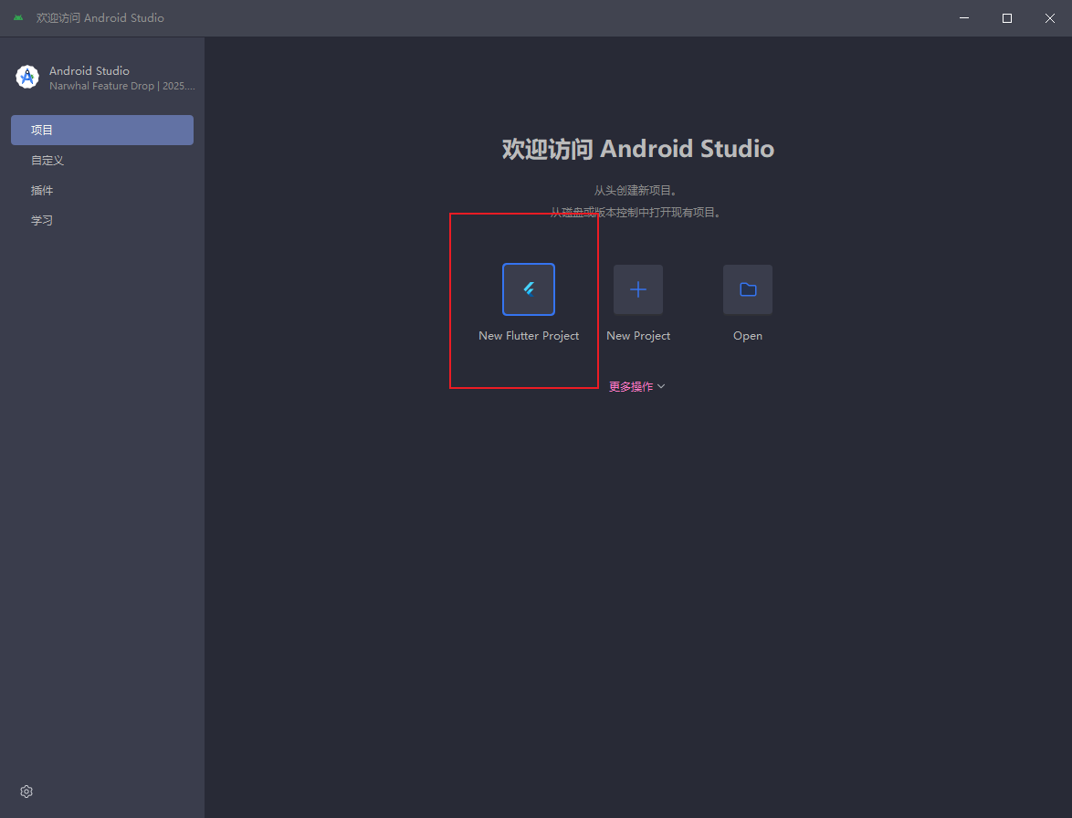Maximize the Android Studio welcome window
1072x818 pixels.
pyautogui.click(x=1007, y=18)
